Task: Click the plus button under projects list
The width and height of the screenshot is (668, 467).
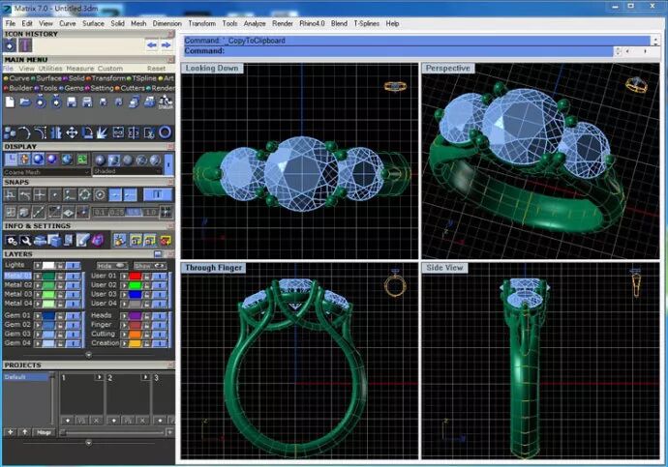Action: (11, 432)
